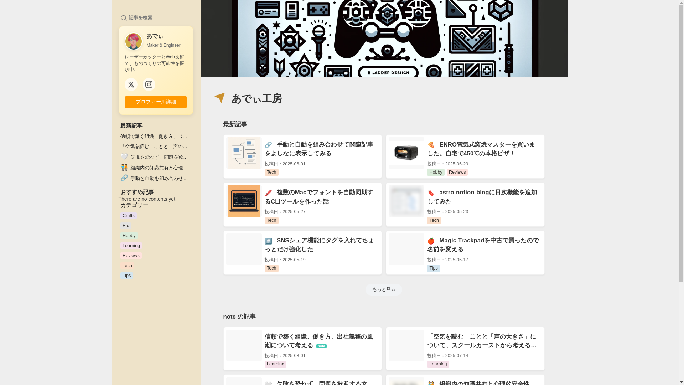684x385 pixels.
Task: Open the Tech category in sidebar
Action: click(x=127, y=266)
